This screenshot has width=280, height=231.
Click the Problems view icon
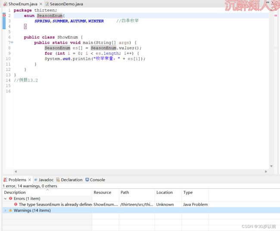point(5,180)
